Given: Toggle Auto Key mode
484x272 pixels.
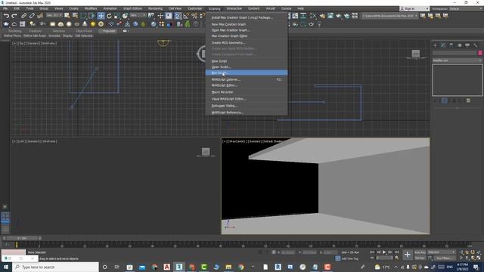Looking at the screenshot, I should (420, 252).
